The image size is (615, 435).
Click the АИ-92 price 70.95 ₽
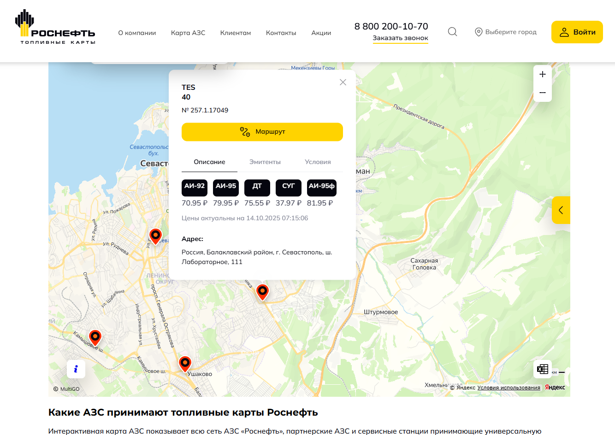point(195,203)
